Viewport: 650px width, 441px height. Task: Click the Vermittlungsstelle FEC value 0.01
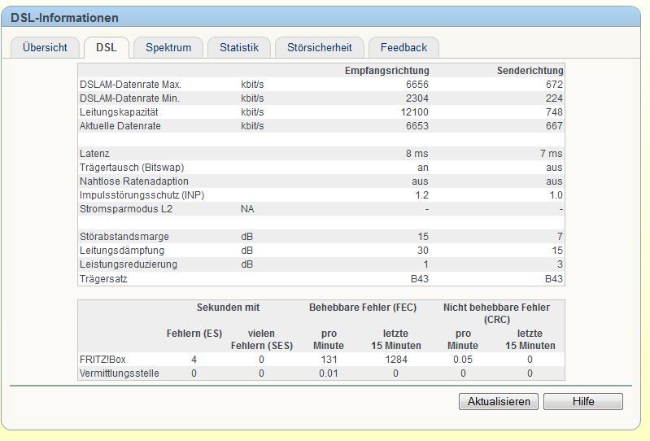(329, 373)
